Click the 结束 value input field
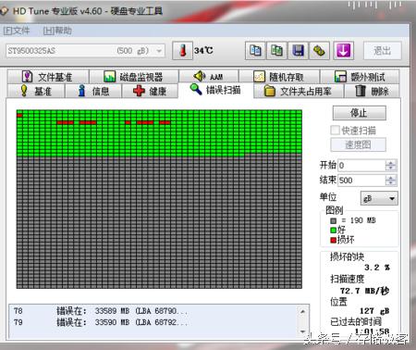Viewport: 416px width, 350px height. coord(361,180)
